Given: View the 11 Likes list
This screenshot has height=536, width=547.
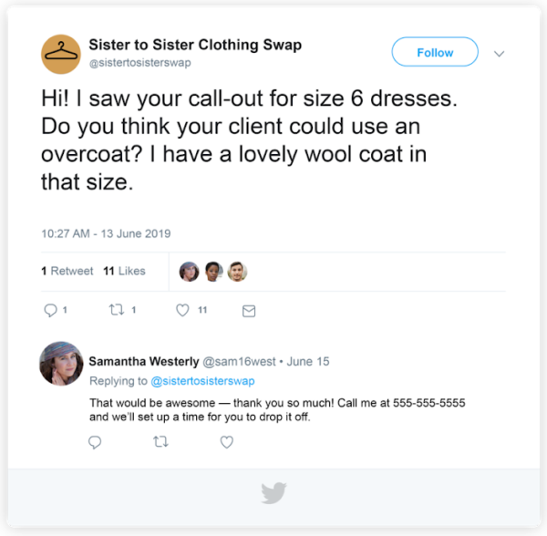Looking at the screenshot, I should tap(124, 271).
